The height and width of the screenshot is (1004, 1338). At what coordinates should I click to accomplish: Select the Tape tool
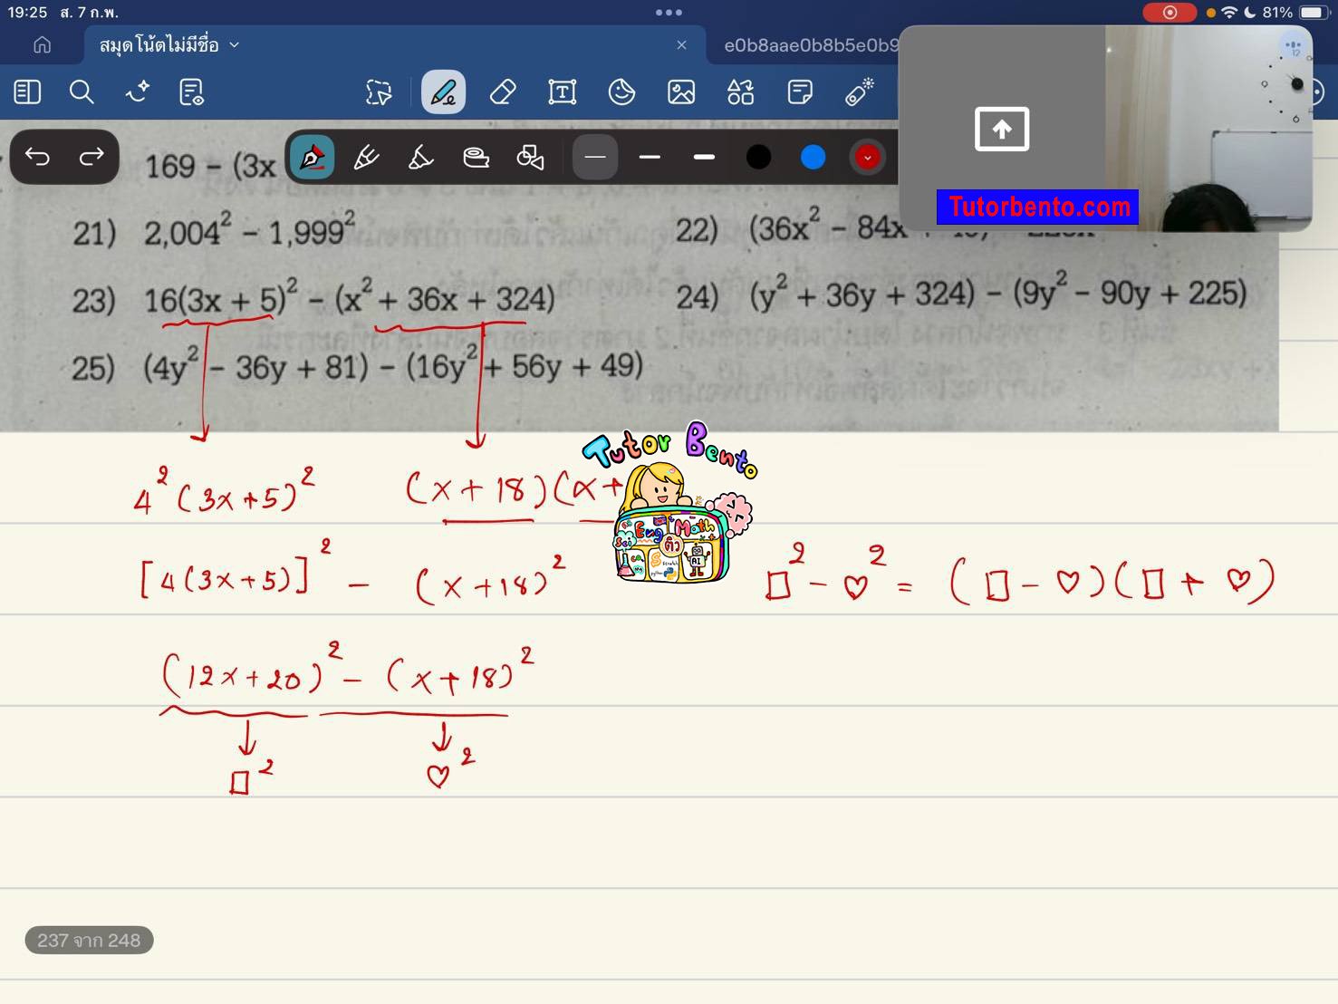coord(476,157)
